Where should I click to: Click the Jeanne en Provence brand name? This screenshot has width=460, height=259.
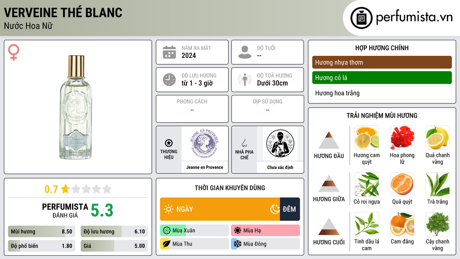coord(204,167)
